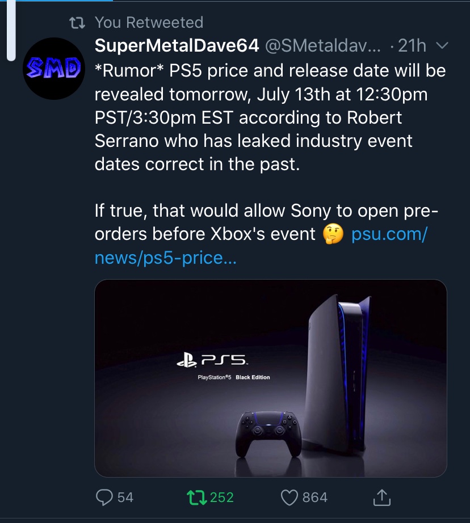Expand the tweet options chevron beside 21h
Image resolution: width=470 pixels, height=523 pixels.
[443, 46]
